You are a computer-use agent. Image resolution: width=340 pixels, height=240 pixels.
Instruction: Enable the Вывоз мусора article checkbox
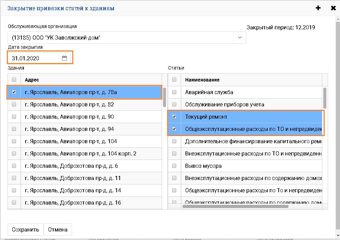point(174,166)
